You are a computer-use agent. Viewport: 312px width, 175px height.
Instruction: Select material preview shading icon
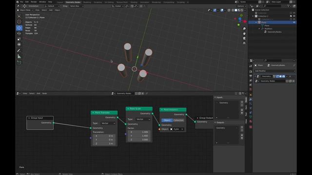click(239, 10)
